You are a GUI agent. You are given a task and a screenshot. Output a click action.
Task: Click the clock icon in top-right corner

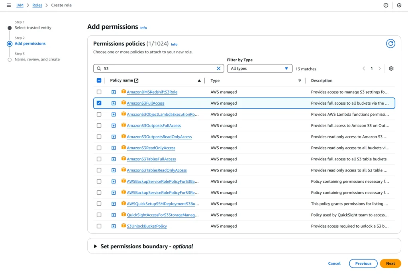point(399,5)
